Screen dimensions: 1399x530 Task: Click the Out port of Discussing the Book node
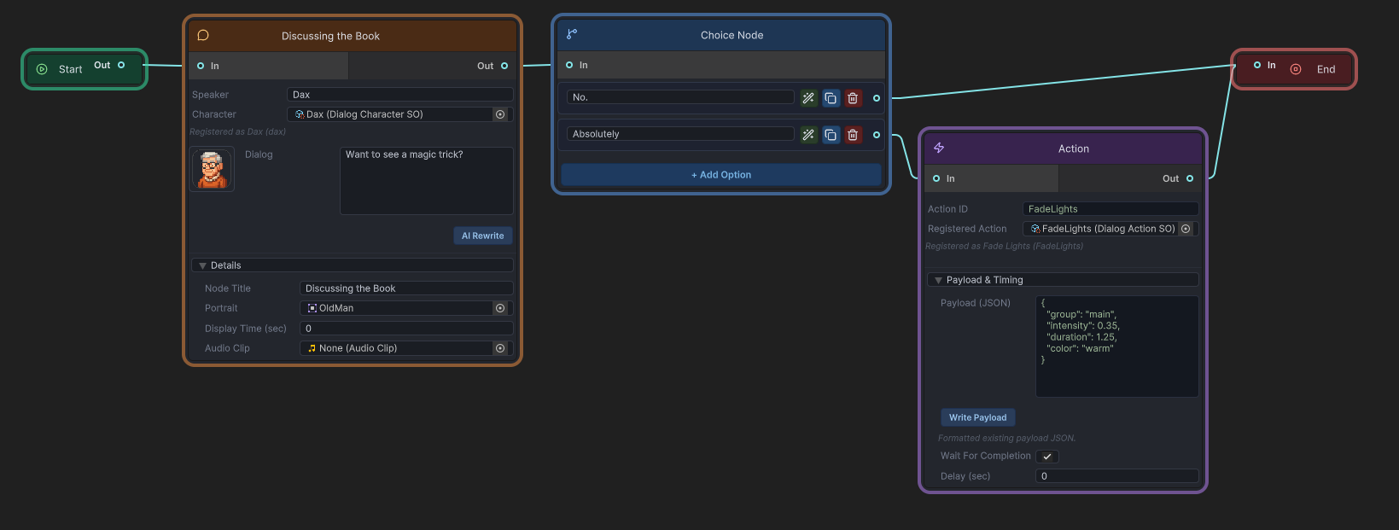(x=504, y=66)
